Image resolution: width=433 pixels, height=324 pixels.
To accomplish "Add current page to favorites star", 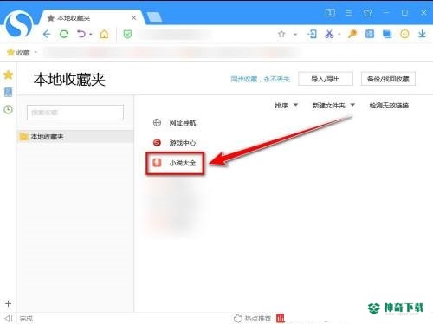I will point(281,34).
